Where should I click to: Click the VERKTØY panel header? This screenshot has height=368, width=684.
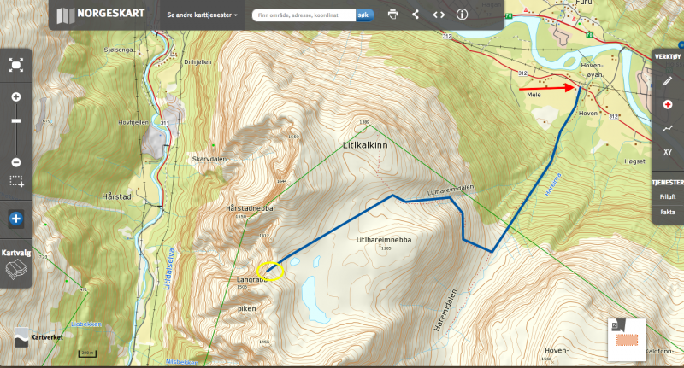click(668, 56)
